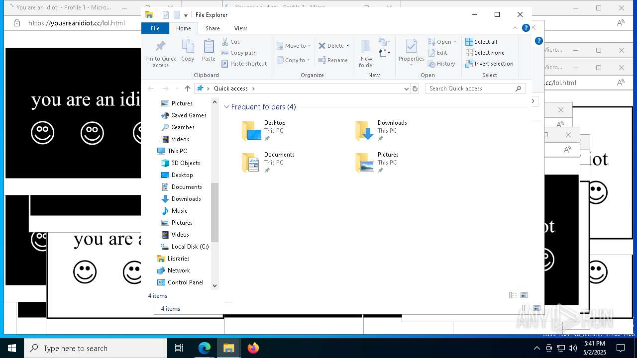Image resolution: width=637 pixels, height=358 pixels.
Task: Click Microsoft Edge taskbar icon
Action: [205, 348]
